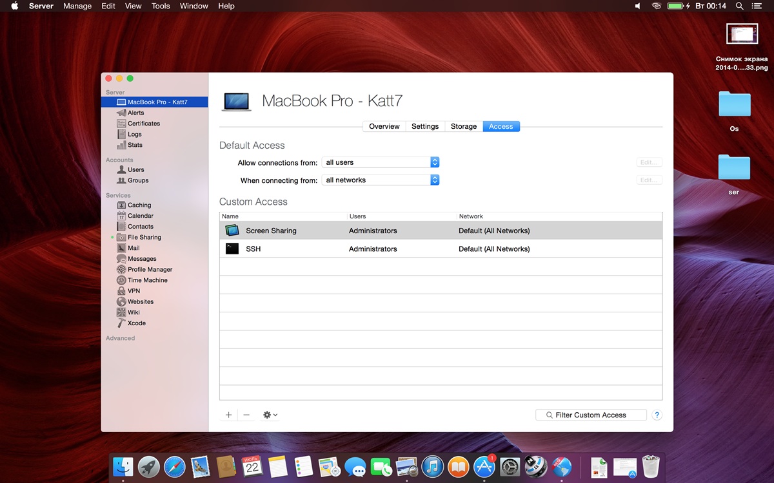This screenshot has width=774, height=483.
Task: Open the Server application menu
Action: coord(41,6)
